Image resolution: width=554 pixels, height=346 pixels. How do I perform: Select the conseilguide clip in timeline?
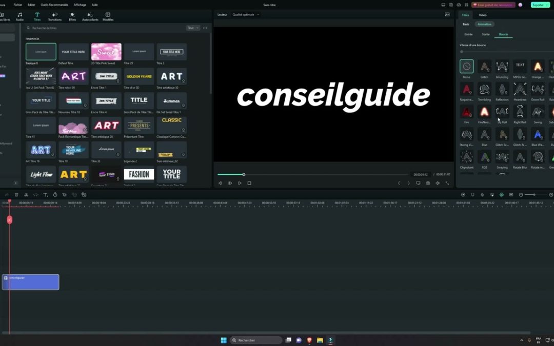31,282
